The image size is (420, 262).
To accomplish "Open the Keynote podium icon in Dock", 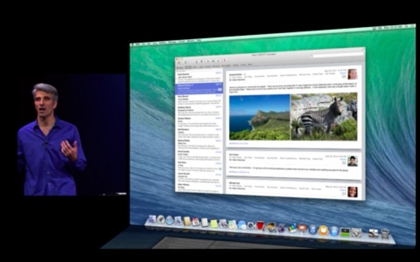I will click(302, 229).
